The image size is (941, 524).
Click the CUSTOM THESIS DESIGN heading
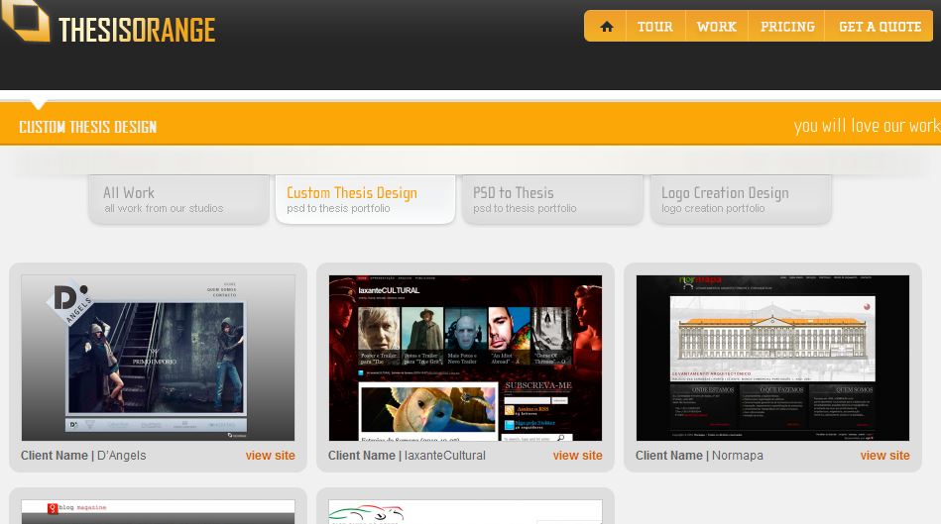point(87,127)
